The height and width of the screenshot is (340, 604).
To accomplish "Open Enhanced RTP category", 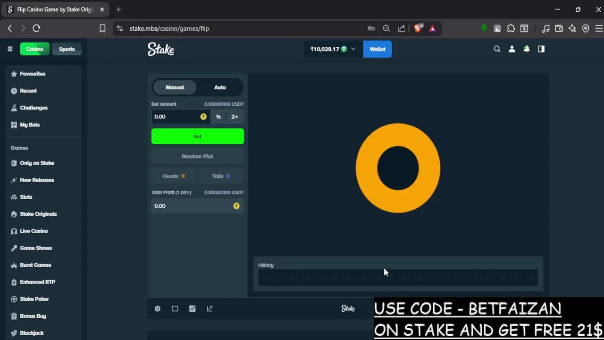I will [x=37, y=282].
